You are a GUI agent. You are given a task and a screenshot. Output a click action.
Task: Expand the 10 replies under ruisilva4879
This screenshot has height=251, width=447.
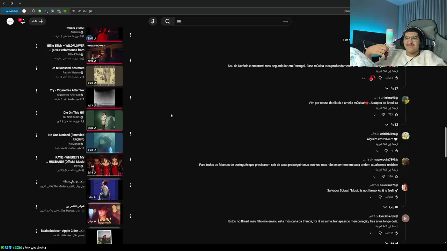(x=391, y=207)
